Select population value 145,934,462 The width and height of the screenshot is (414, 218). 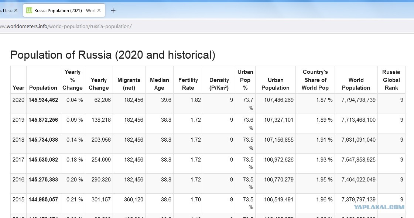click(43, 100)
